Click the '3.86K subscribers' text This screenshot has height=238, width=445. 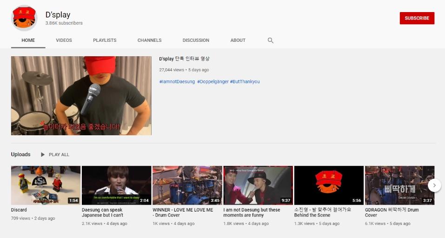point(64,23)
